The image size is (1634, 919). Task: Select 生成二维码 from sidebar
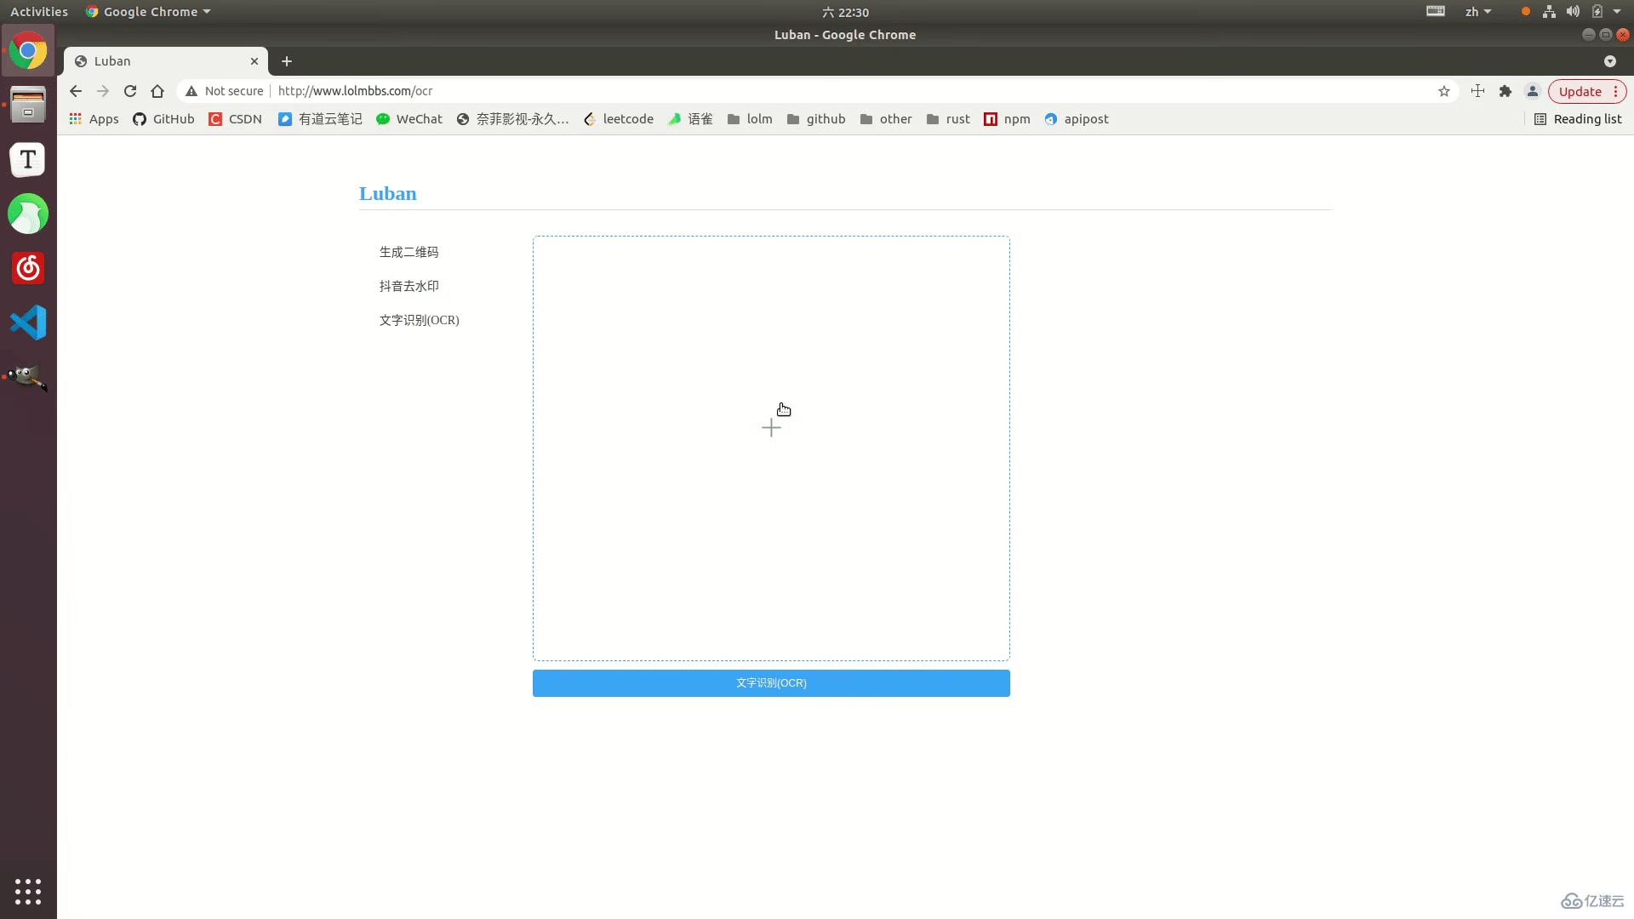click(x=409, y=251)
